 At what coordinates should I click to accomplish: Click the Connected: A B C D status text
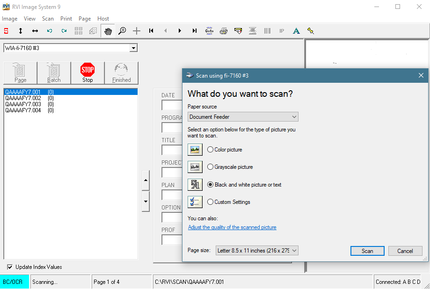(398, 282)
